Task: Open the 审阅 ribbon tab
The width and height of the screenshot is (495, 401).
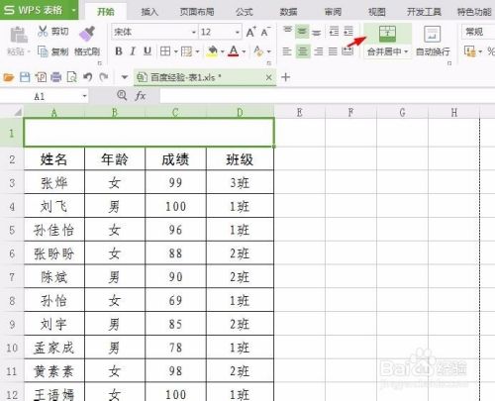Action: coord(333,12)
